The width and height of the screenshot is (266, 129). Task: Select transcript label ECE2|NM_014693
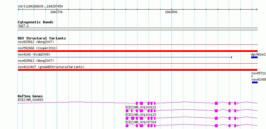click(30, 100)
